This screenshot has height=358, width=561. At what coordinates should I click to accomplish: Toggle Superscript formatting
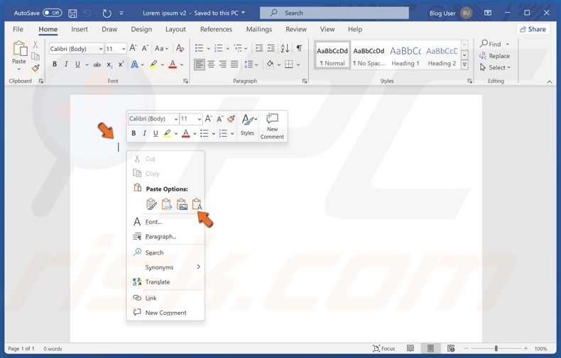(x=121, y=65)
